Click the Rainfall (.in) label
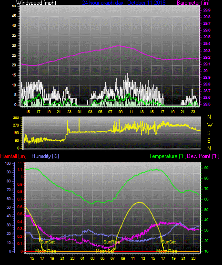This screenshot has width=222, height=265. (x=13, y=156)
